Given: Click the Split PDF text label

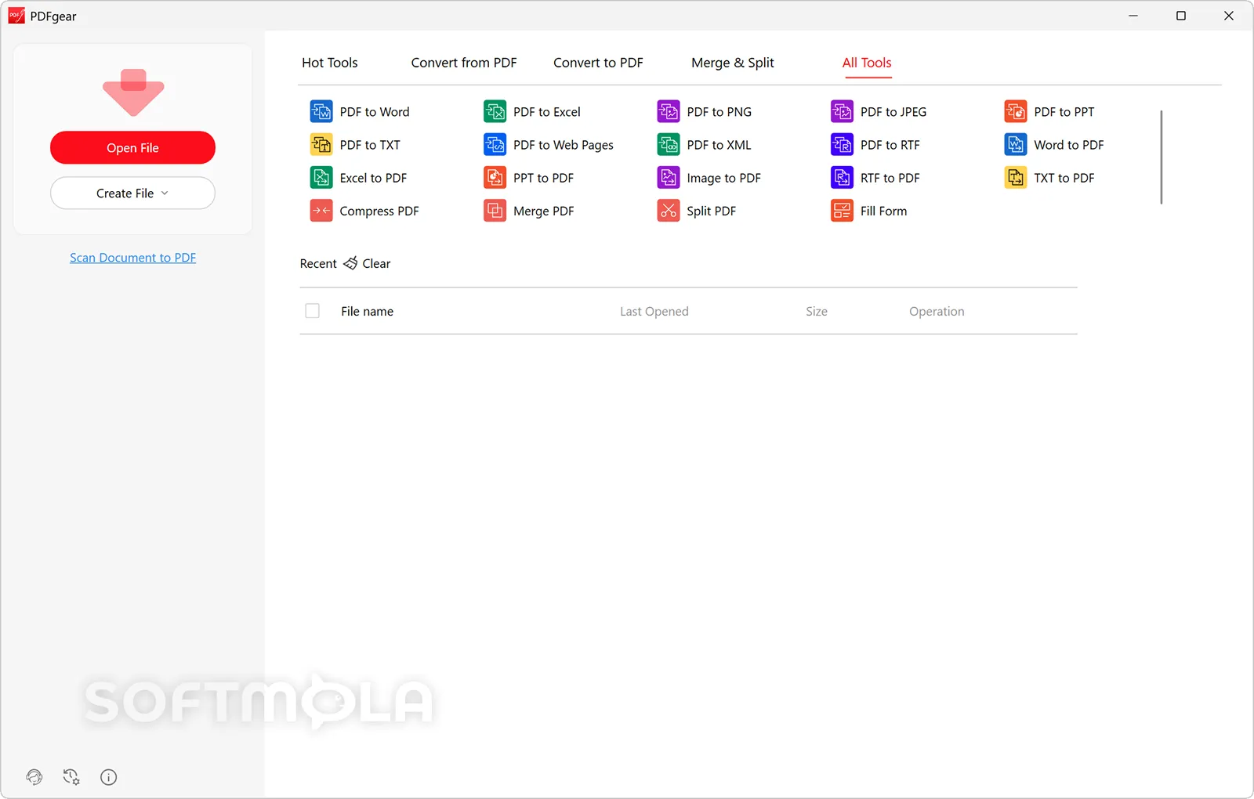Looking at the screenshot, I should click(x=711, y=211).
